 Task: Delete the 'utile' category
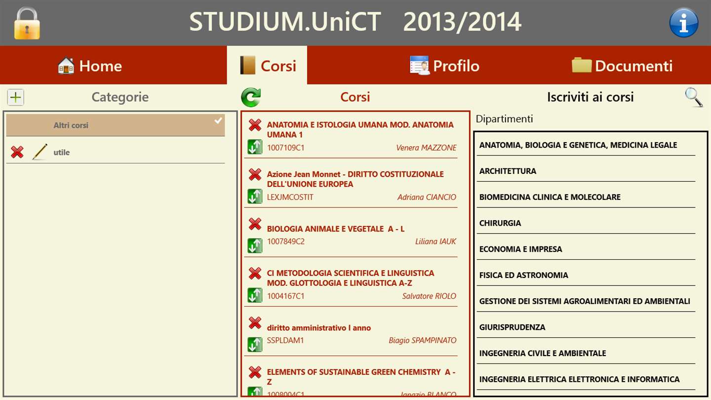coord(17,152)
